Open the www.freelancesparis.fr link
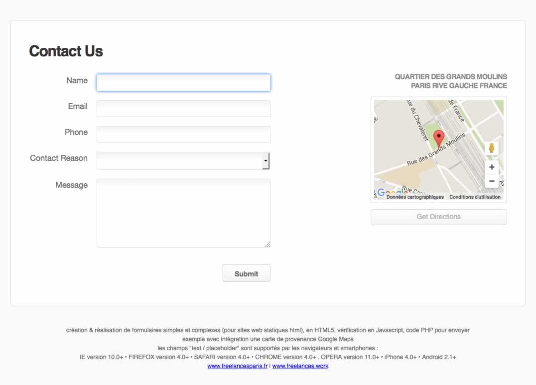This screenshot has height=385, width=536. pos(237,366)
